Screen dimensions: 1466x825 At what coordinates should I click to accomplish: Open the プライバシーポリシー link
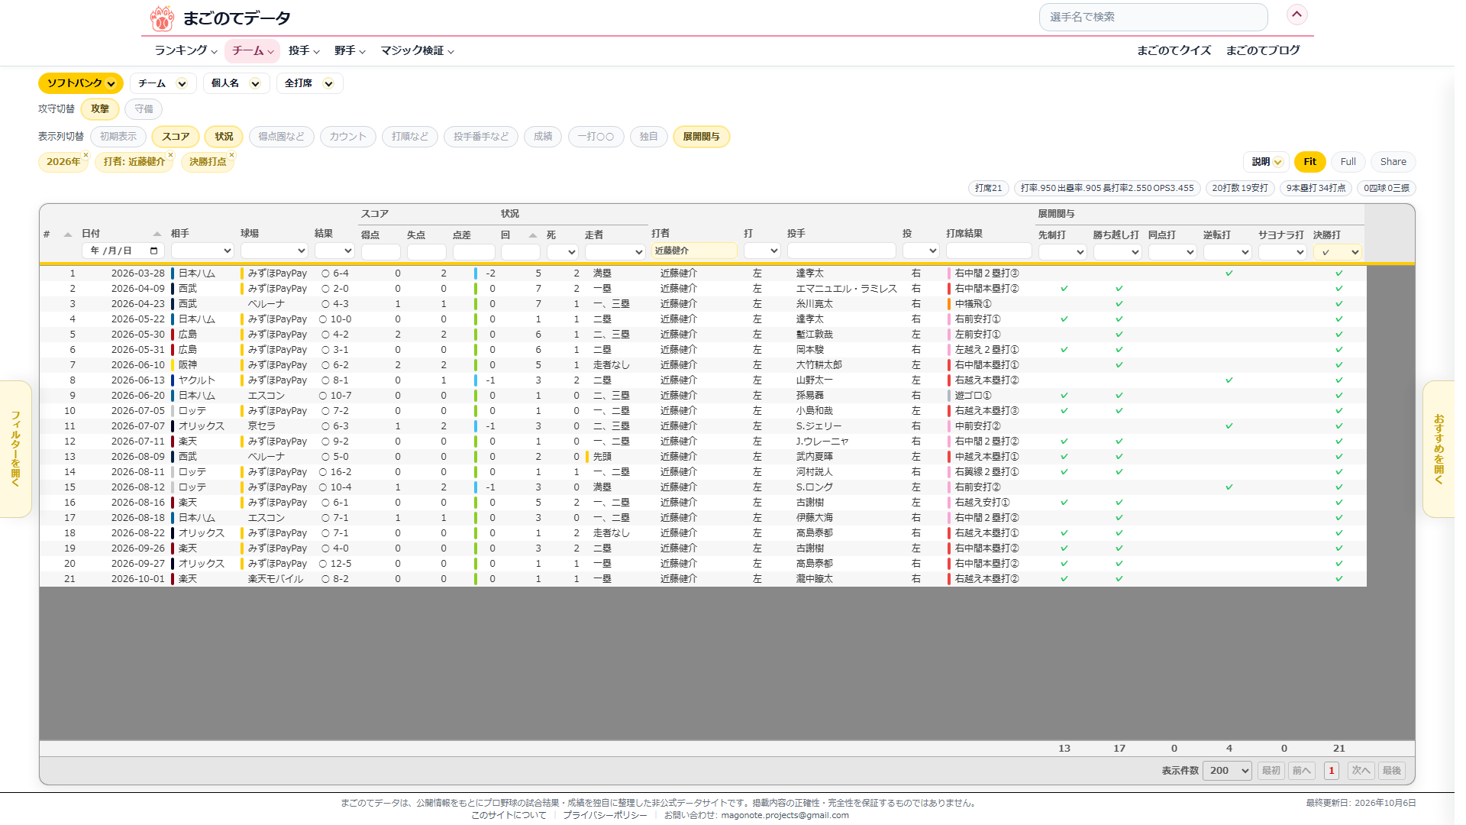click(x=604, y=815)
